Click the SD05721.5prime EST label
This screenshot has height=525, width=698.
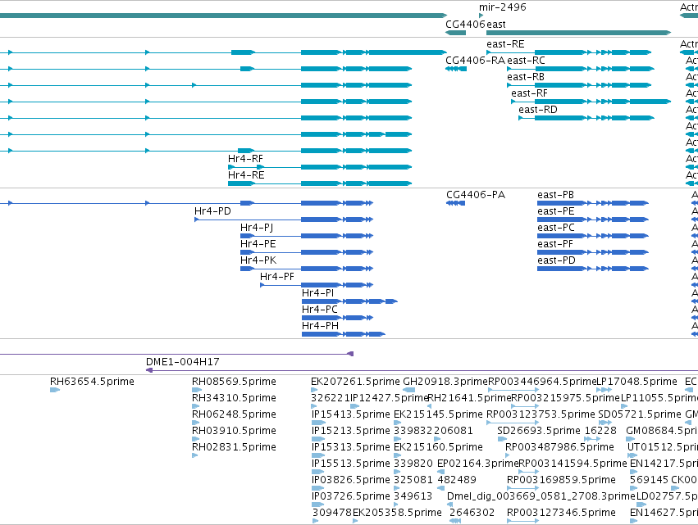tap(640, 414)
